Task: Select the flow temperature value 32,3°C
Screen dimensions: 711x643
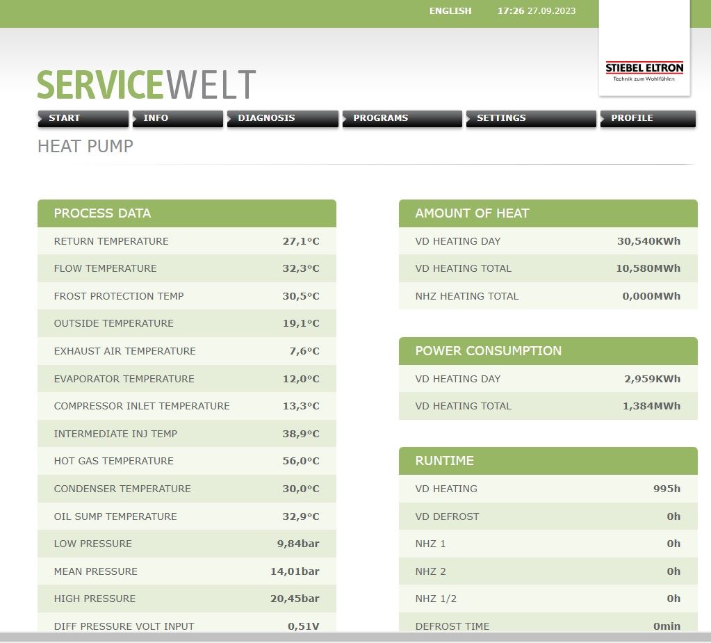Action: 301,268
